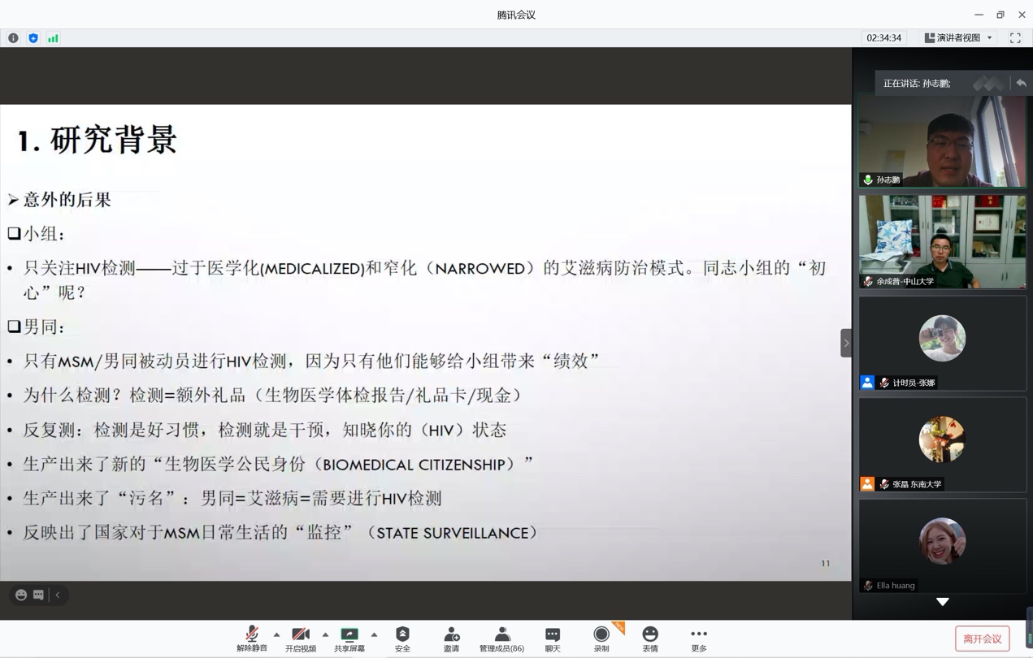The image size is (1033, 658).
Task: Click the meeting info icon
Action: pyautogui.click(x=13, y=38)
